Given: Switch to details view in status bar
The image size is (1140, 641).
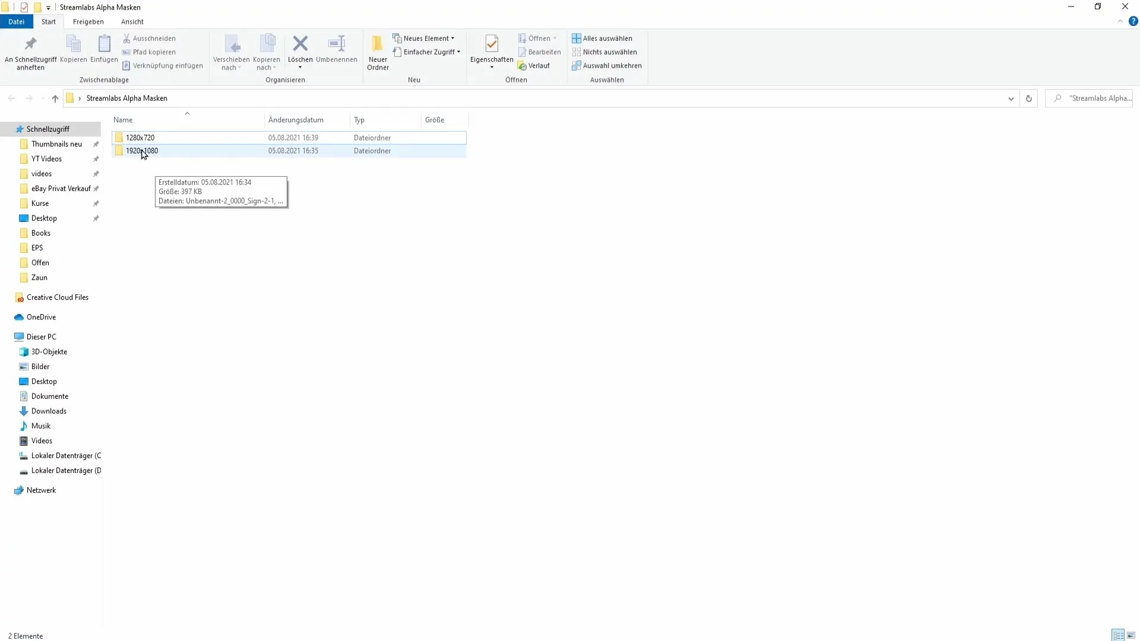Looking at the screenshot, I should (1118, 636).
